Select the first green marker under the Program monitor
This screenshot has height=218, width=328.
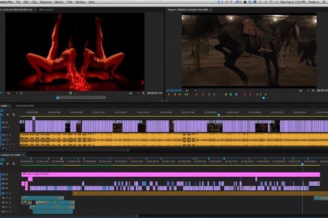point(169,95)
